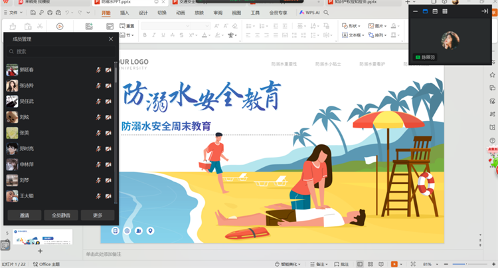The height and width of the screenshot is (268, 498).
Task: Click the orange slideshow play button in status bar
Action: pyautogui.click(x=394, y=264)
